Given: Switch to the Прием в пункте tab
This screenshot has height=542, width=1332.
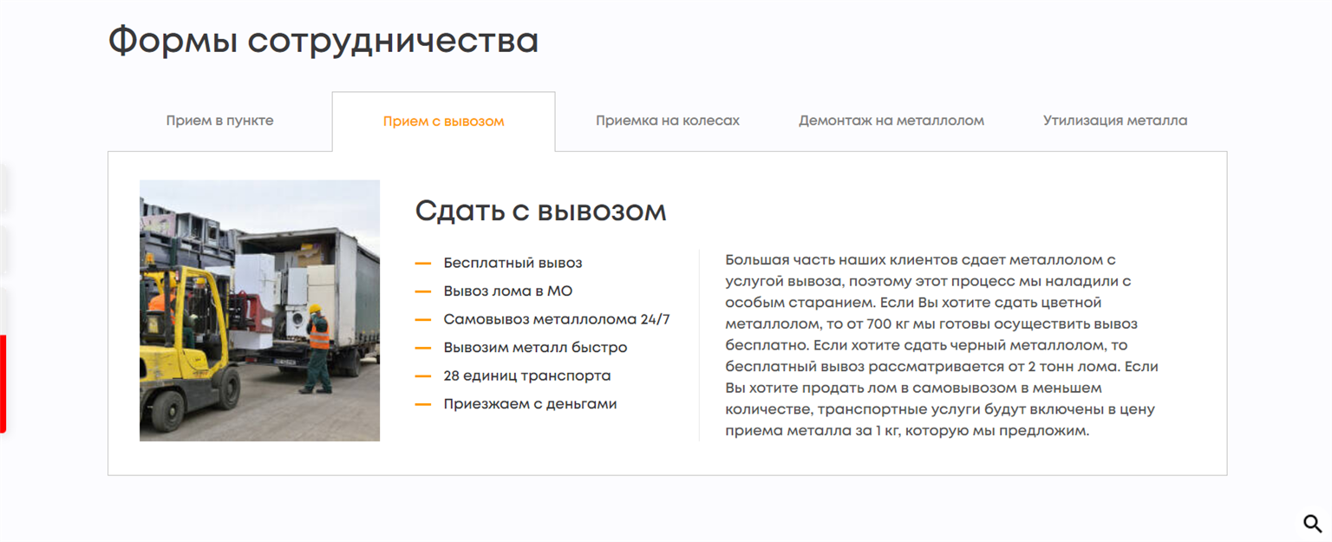Looking at the screenshot, I should [x=219, y=121].
